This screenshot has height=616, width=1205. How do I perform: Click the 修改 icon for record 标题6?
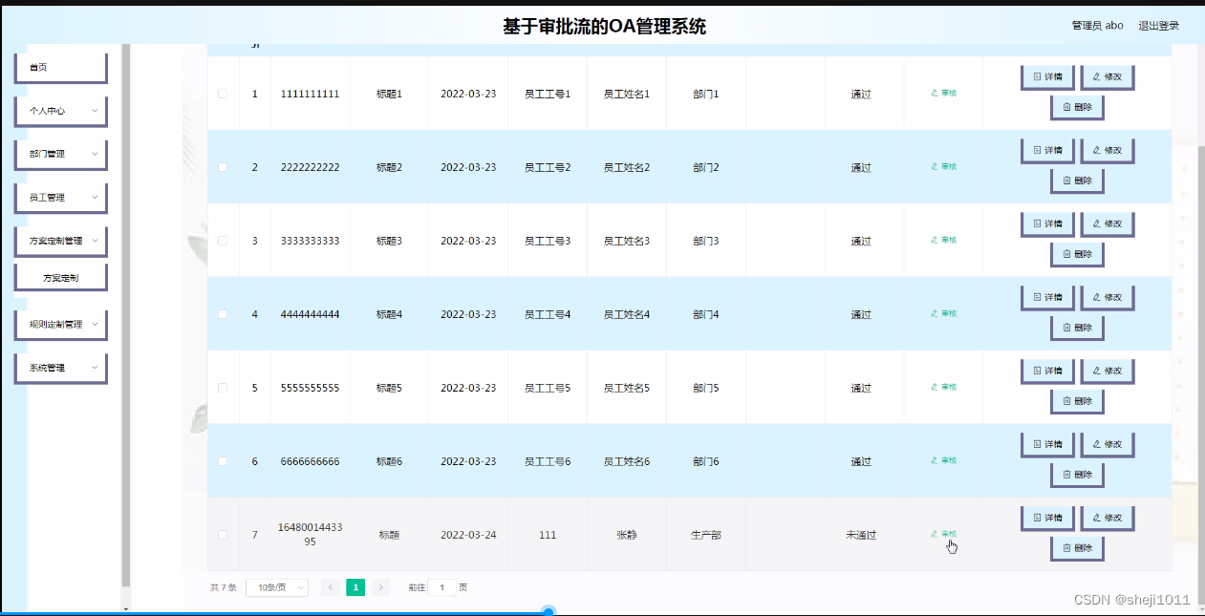pos(1107,443)
